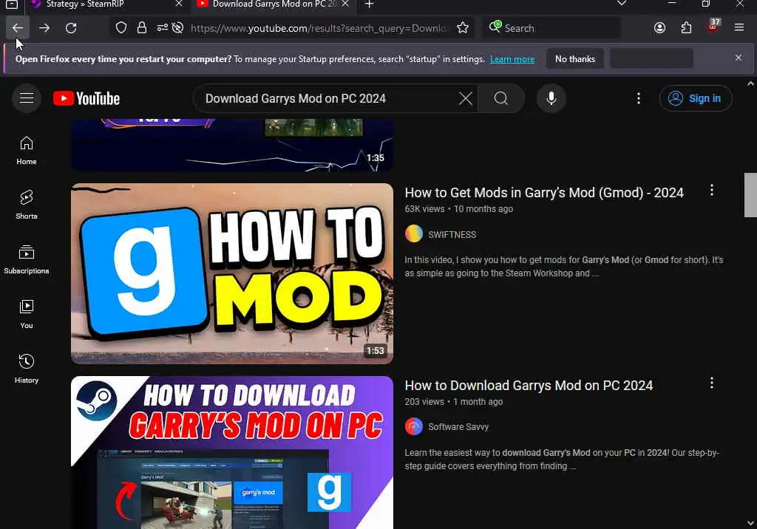Viewport: 757px width, 529px height.
Task: Open You section in sidebar
Action: [27, 314]
